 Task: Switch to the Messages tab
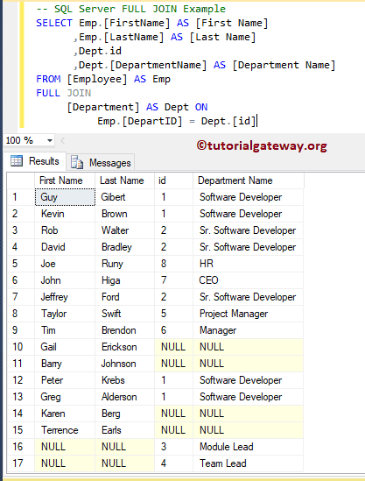101,163
